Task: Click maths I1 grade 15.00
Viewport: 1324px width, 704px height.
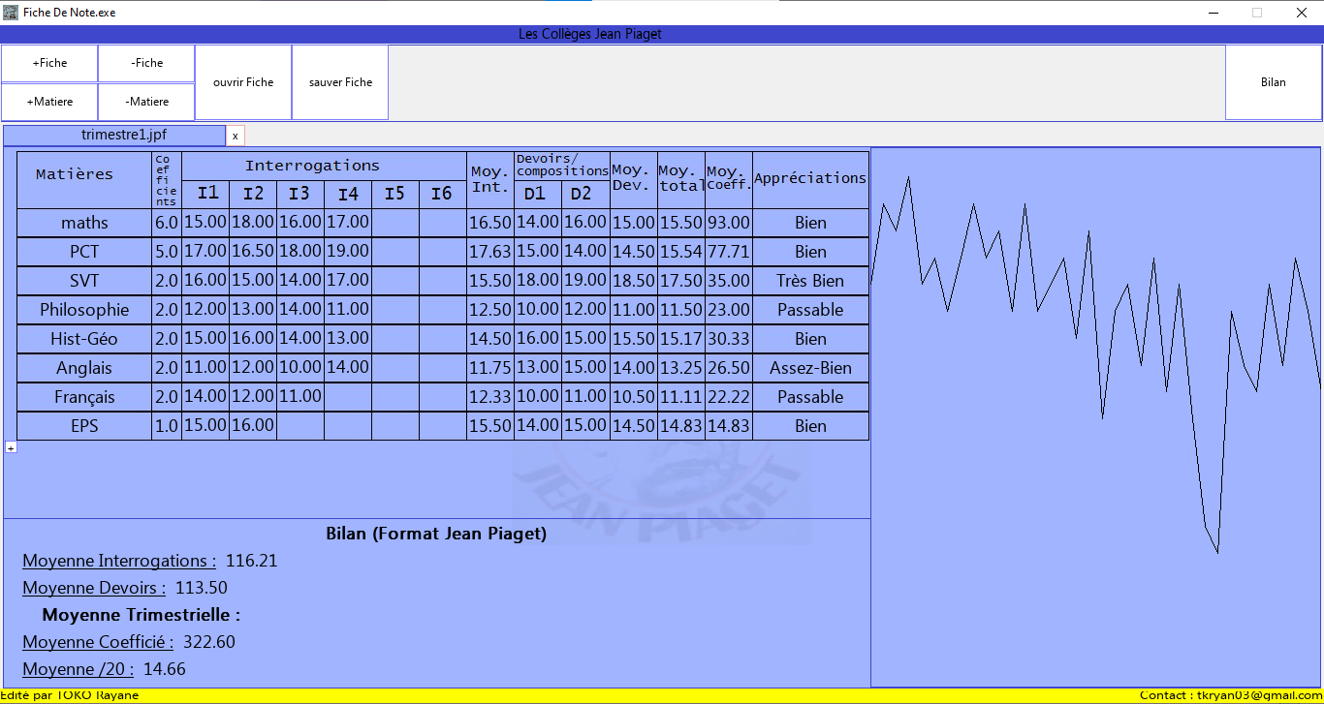Action: 205,223
